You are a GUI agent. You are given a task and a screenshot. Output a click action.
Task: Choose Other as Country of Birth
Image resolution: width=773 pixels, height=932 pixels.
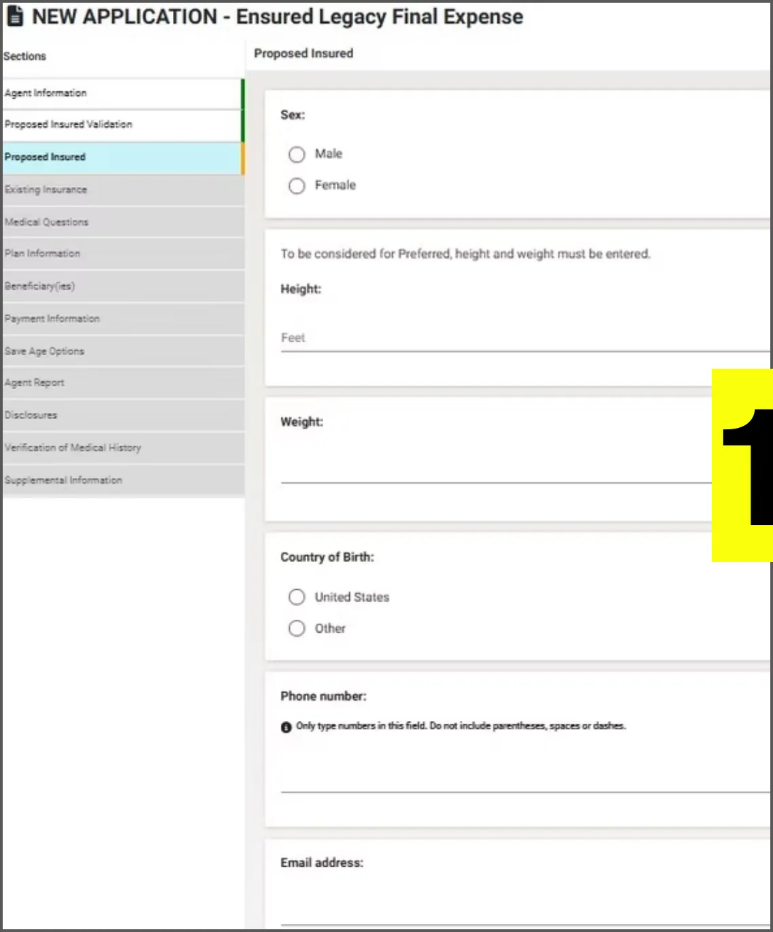click(297, 629)
